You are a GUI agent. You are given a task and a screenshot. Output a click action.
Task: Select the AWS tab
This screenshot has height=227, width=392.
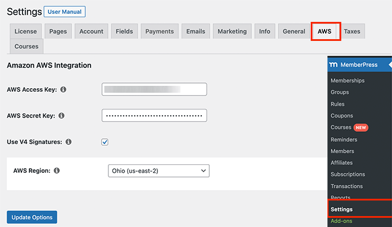(x=325, y=31)
